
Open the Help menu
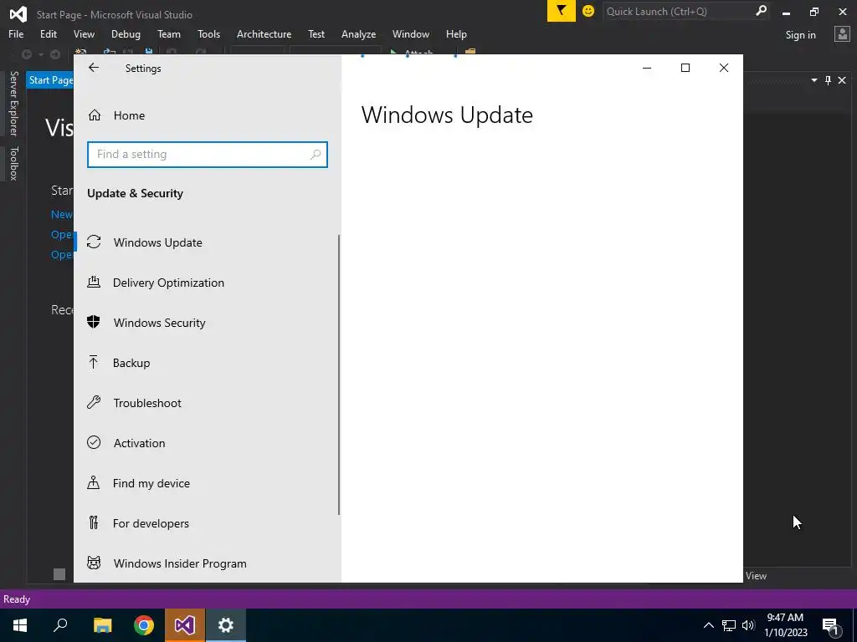pos(456,33)
